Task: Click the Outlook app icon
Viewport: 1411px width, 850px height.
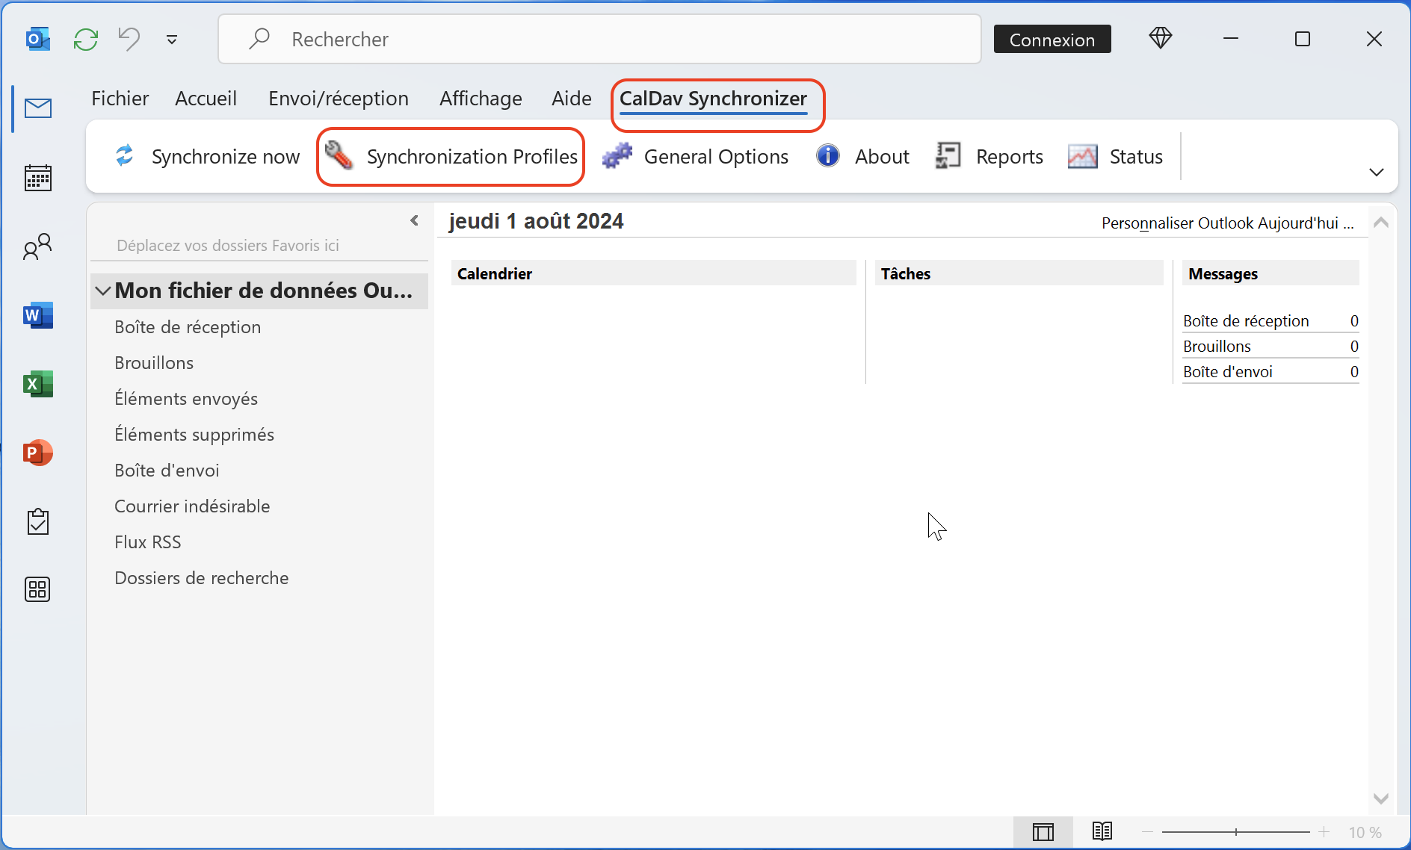Action: (37, 39)
